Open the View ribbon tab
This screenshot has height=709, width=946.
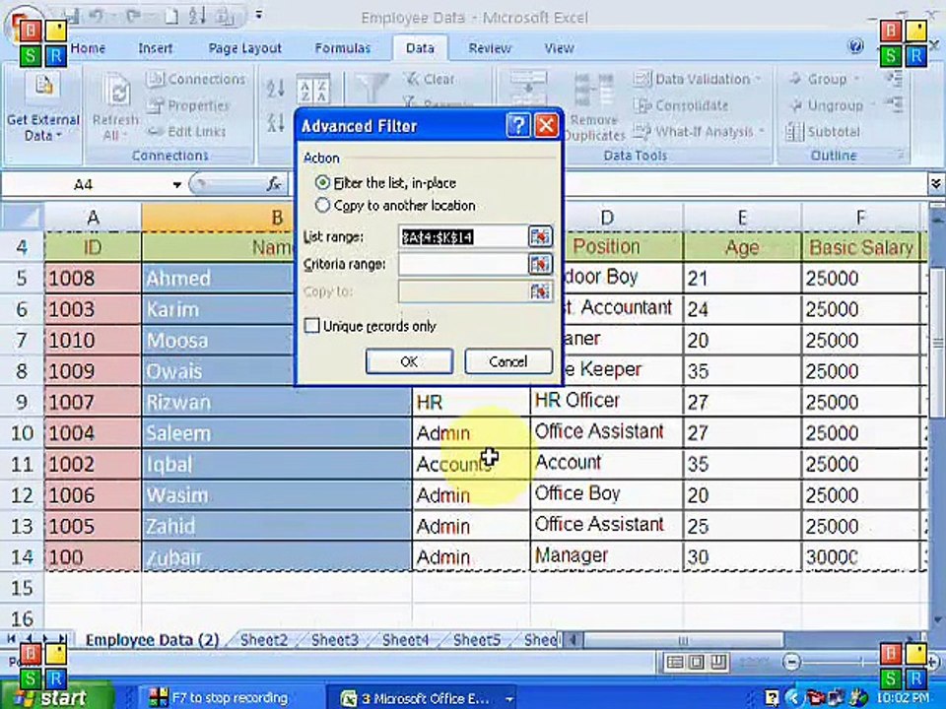click(560, 48)
